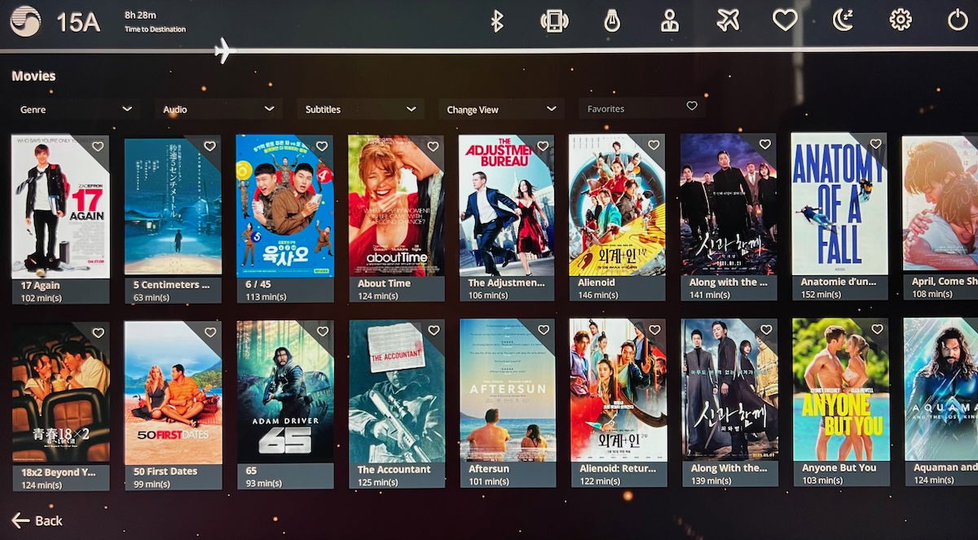Select the Aquaman poster

[x=941, y=389]
